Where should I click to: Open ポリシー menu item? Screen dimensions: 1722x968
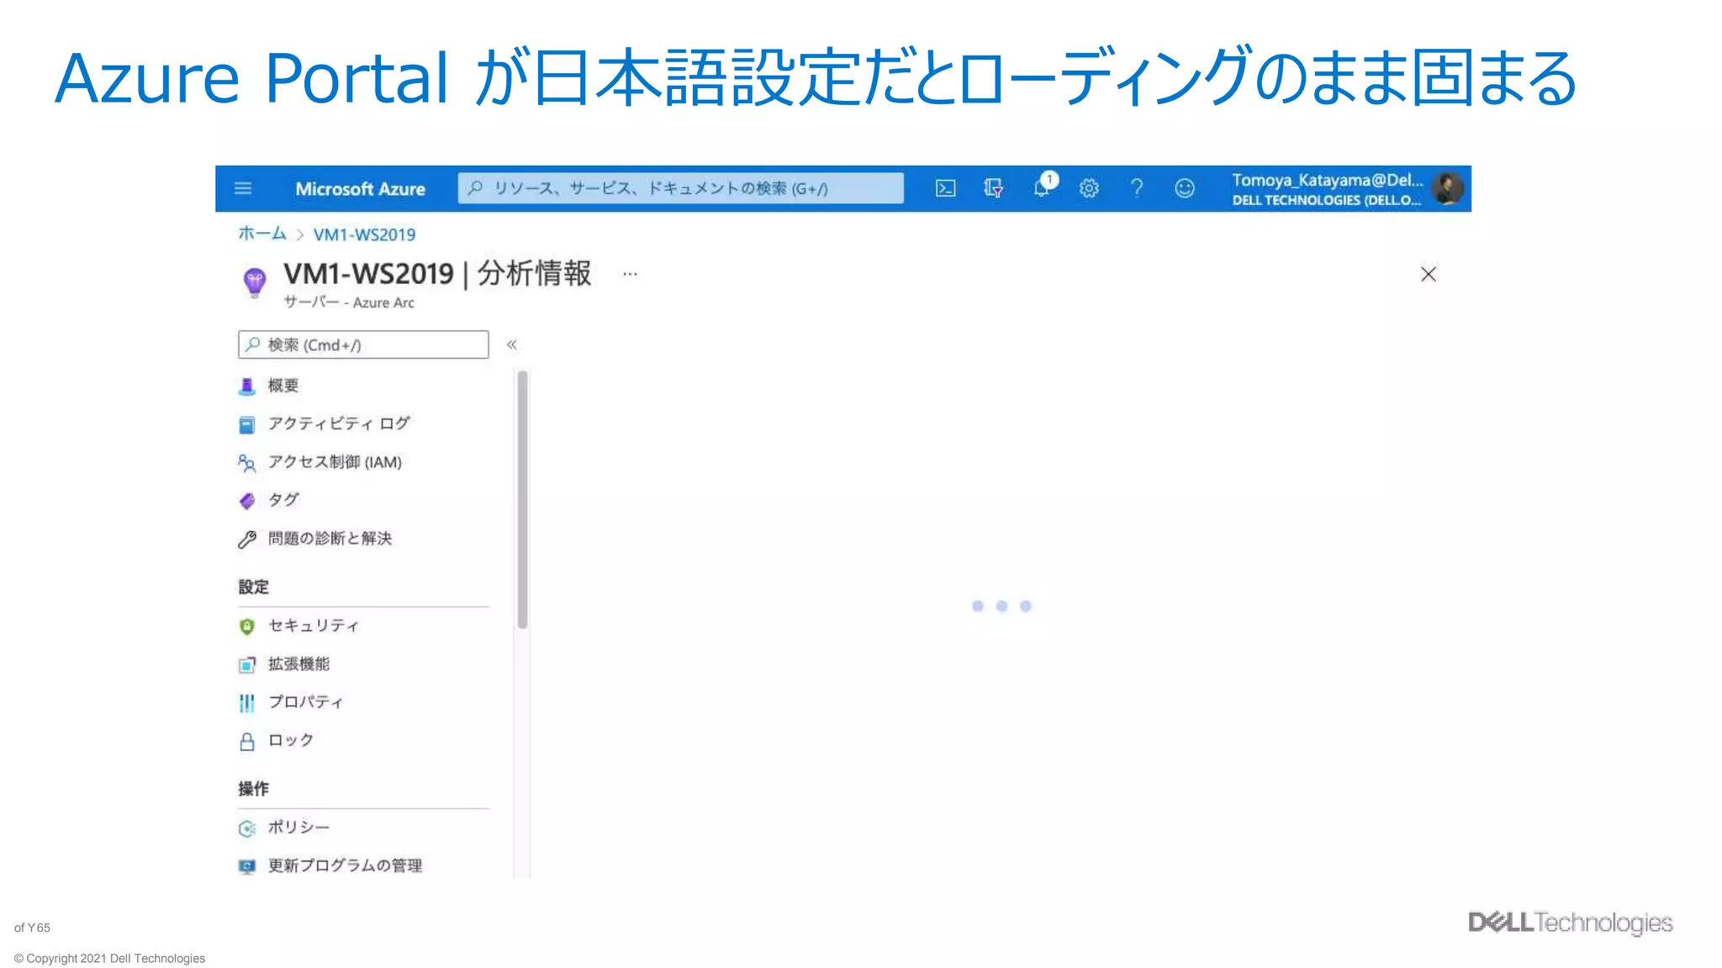click(298, 828)
